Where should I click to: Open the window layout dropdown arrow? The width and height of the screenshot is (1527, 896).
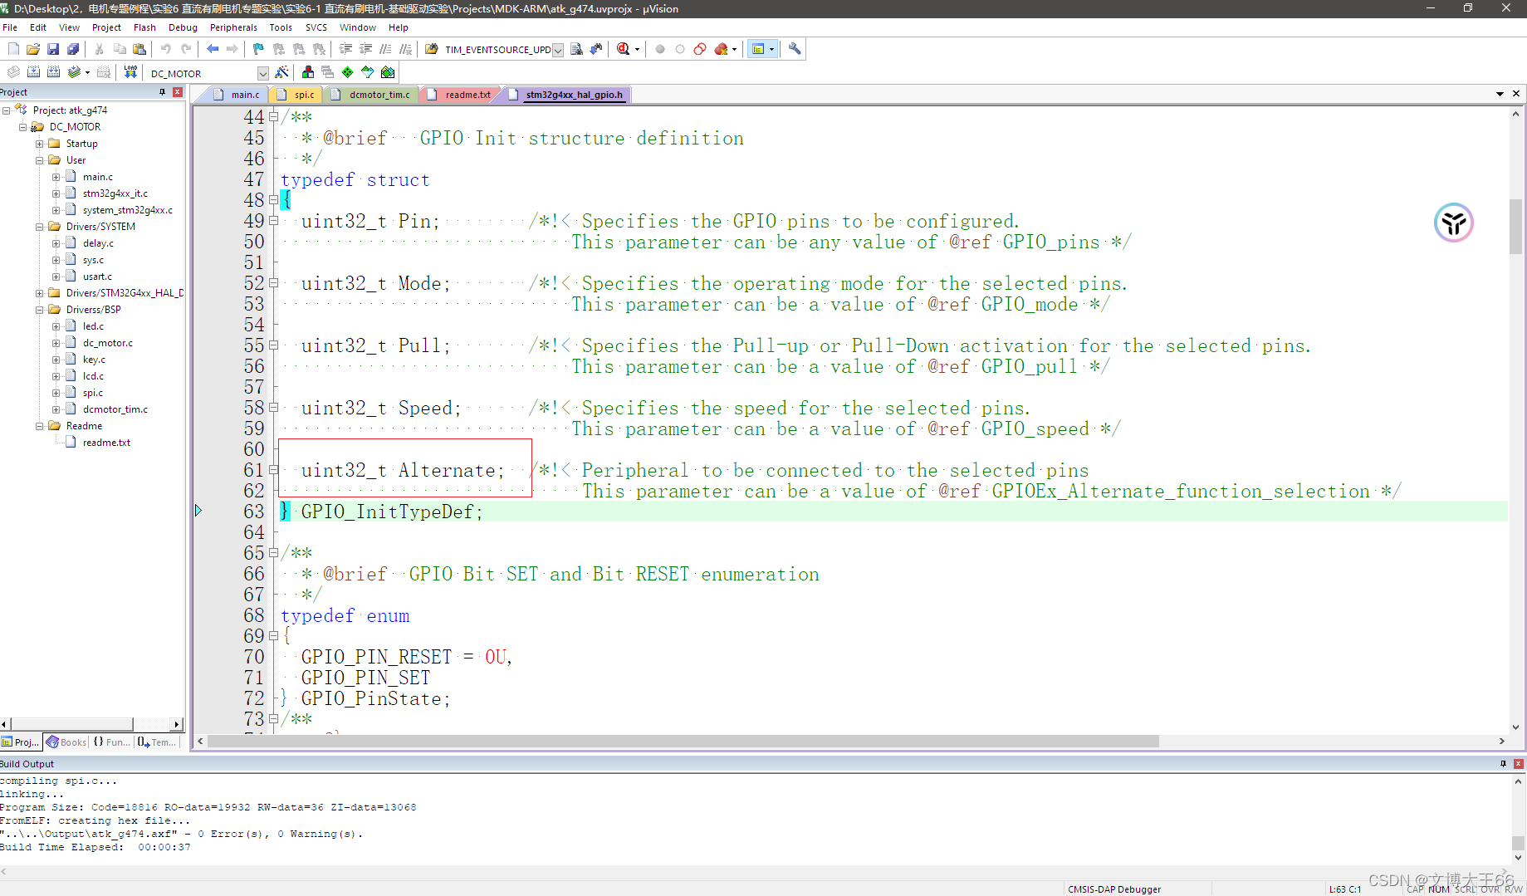pyautogui.click(x=772, y=49)
